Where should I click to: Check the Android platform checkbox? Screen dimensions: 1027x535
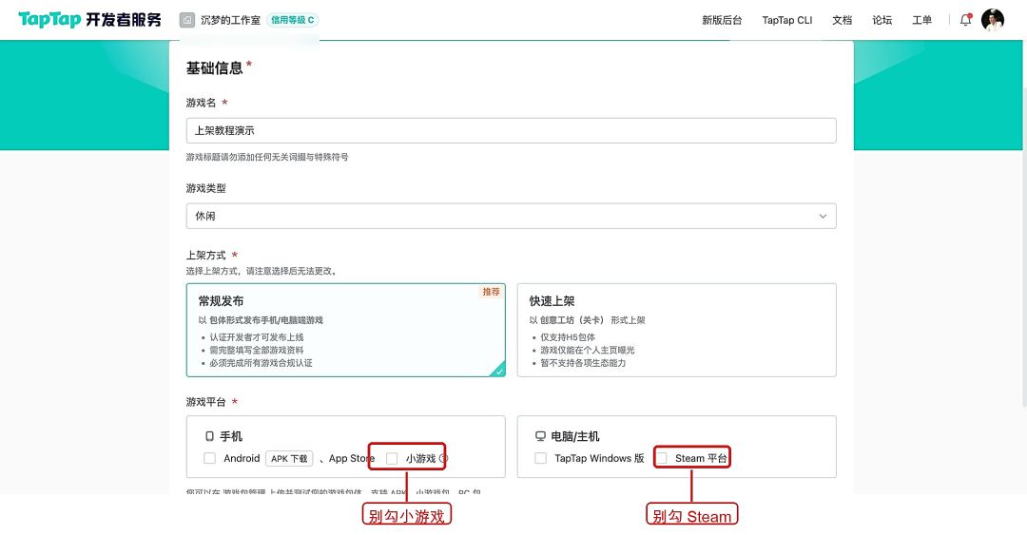[209, 458]
